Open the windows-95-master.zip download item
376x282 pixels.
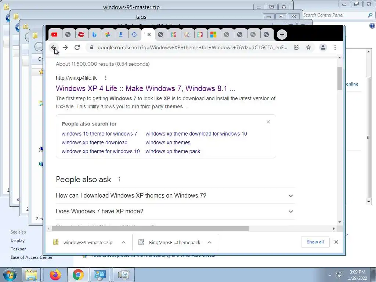[83, 242]
